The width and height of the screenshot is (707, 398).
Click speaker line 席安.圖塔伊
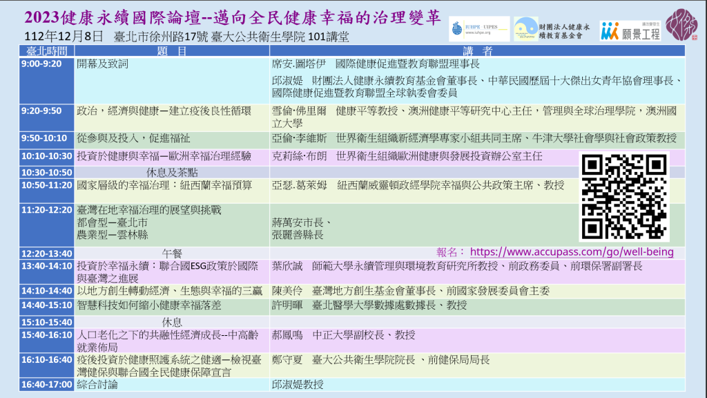pos(376,64)
